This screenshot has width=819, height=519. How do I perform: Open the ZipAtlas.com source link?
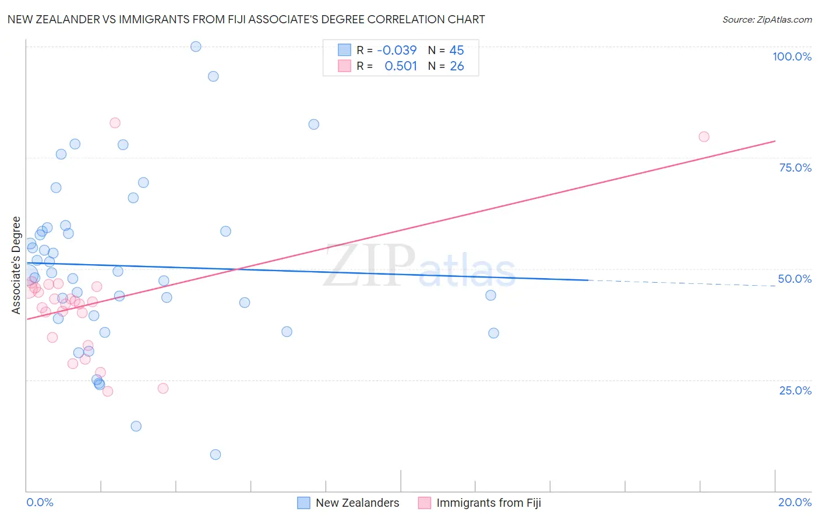(x=767, y=20)
